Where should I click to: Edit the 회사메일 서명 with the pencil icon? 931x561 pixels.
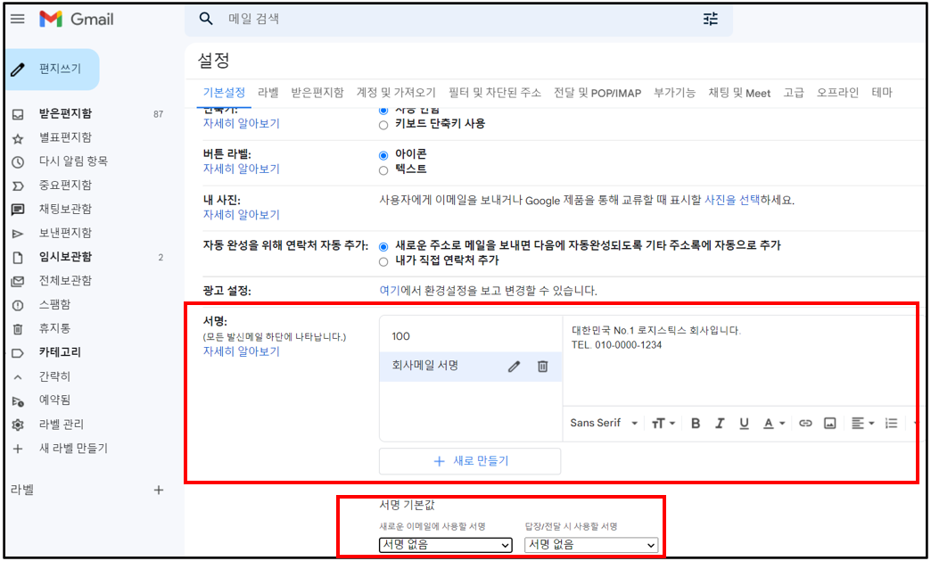click(x=514, y=366)
